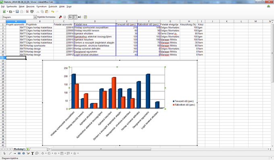Expand the Stars shapes dropdown arrow
This screenshot has height=160, width=274.
[78, 154]
